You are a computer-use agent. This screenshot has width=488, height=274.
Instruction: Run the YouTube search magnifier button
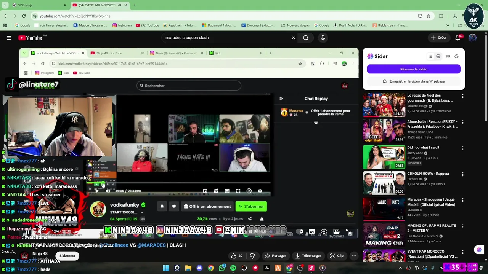(306, 38)
